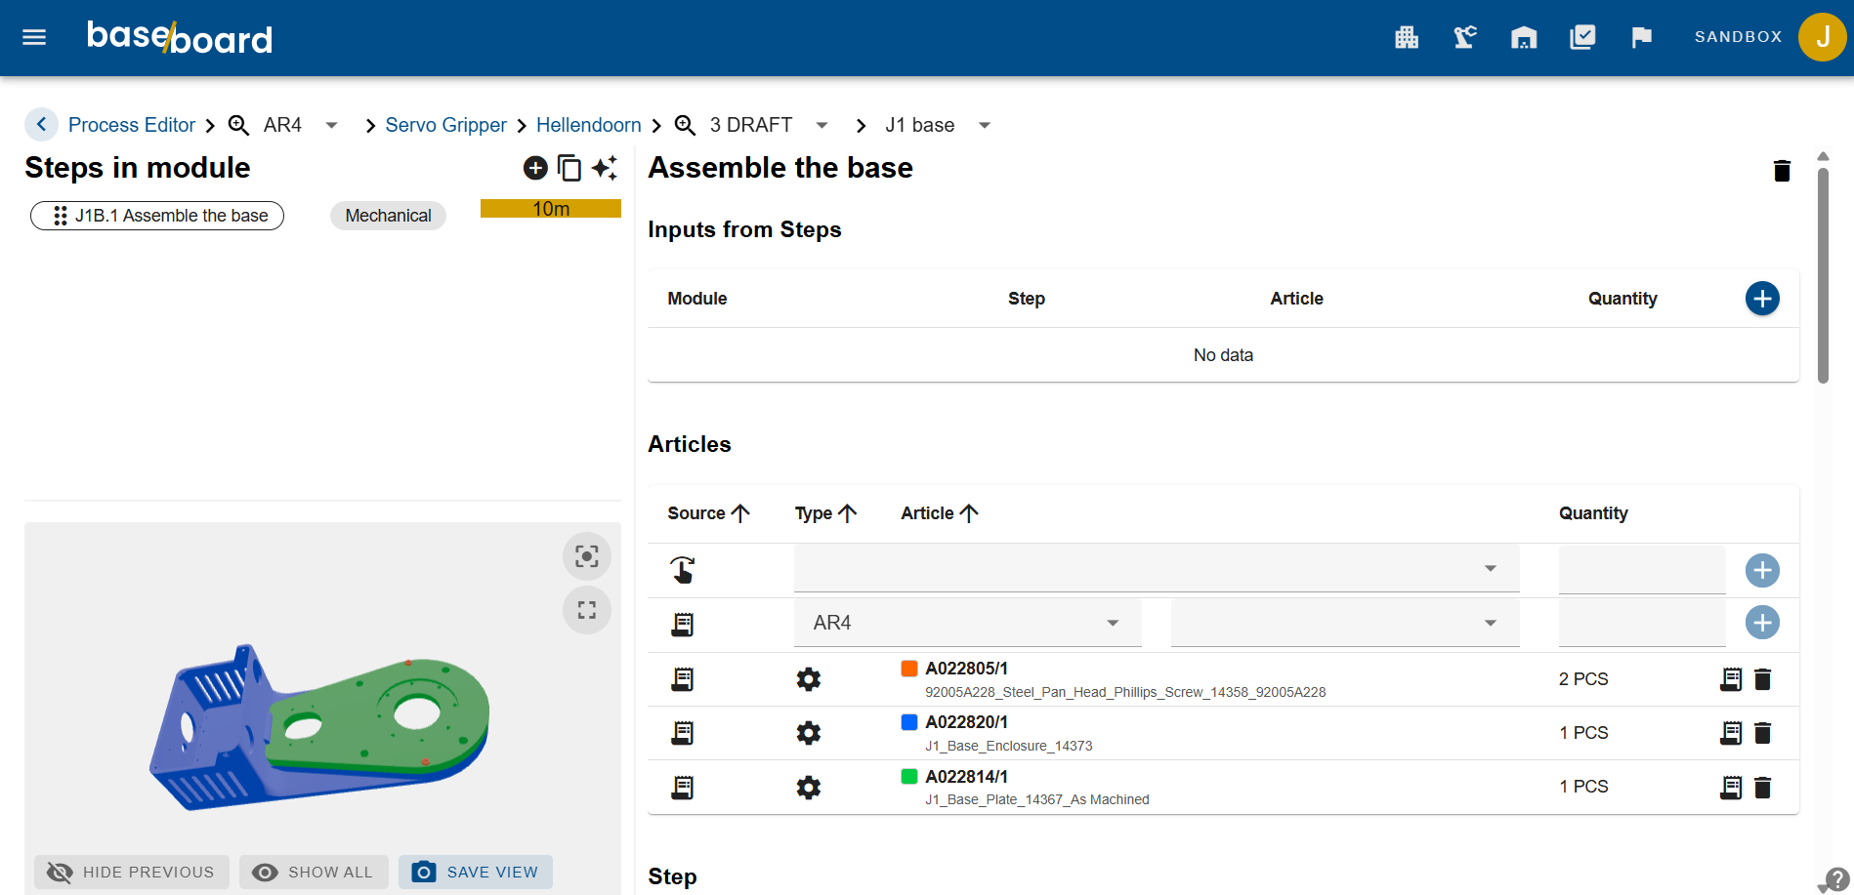Open the flag icon in header

pos(1641,37)
